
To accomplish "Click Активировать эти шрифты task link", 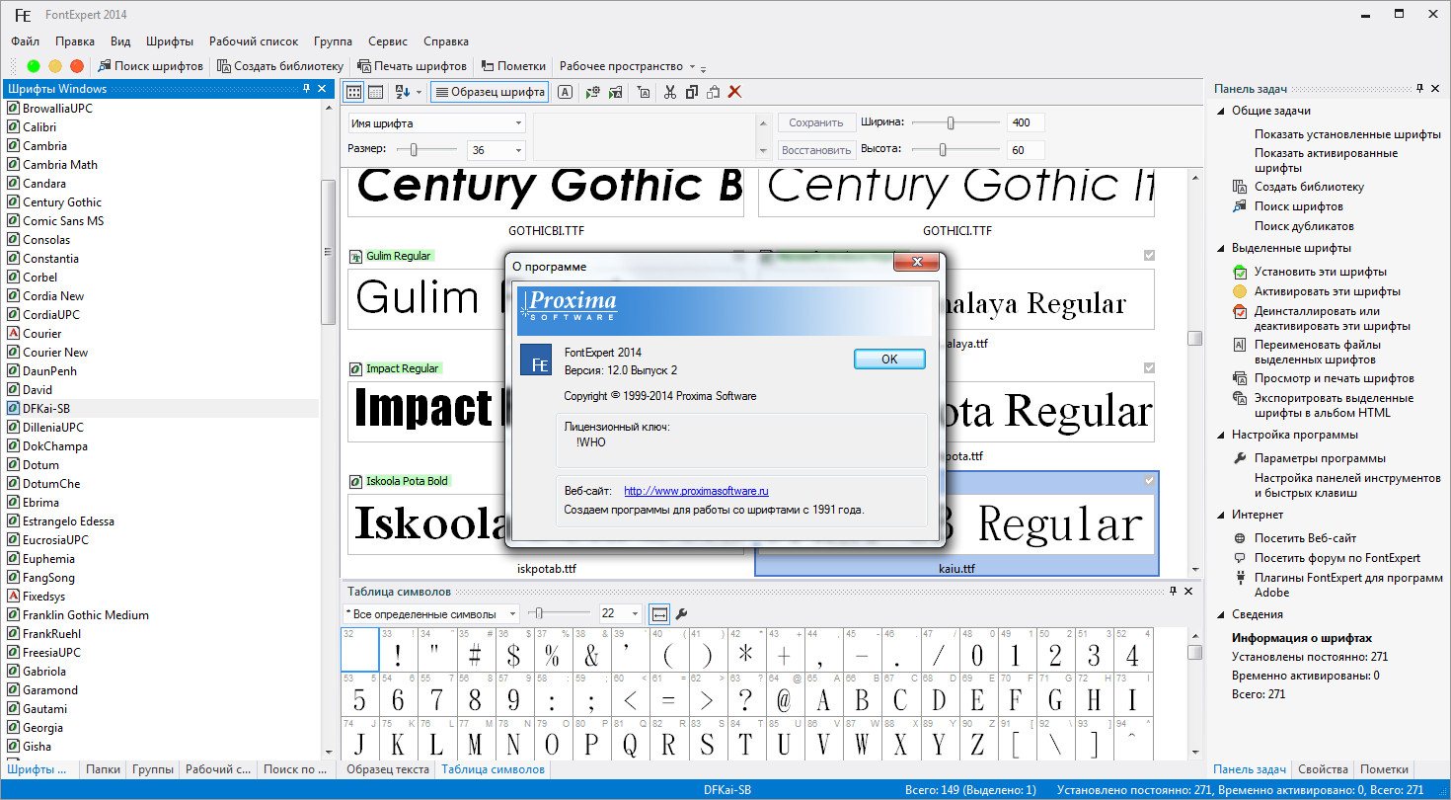I will click(x=1328, y=291).
